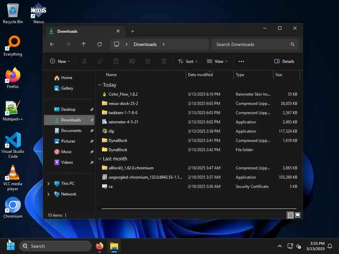Image resolution: width=339 pixels, height=254 pixels.
Task: Click the Search Downloads field
Action: 255,44
